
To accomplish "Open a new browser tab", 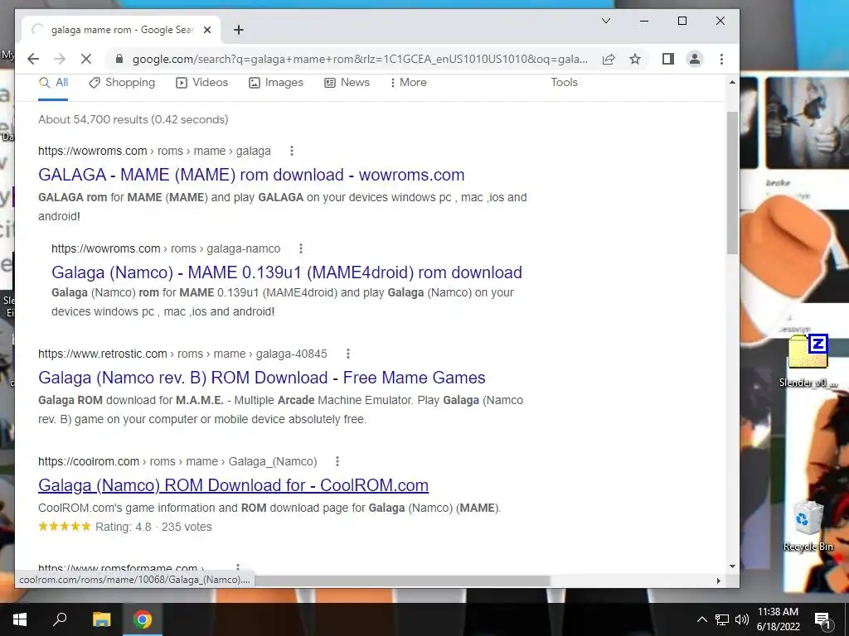I will [x=239, y=30].
